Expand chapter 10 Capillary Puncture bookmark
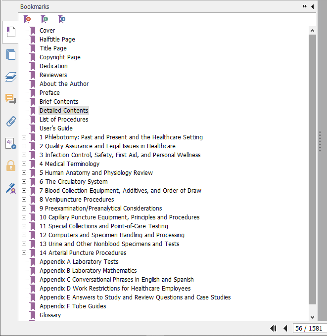The width and height of the screenshot is (327, 336). [x=24, y=217]
